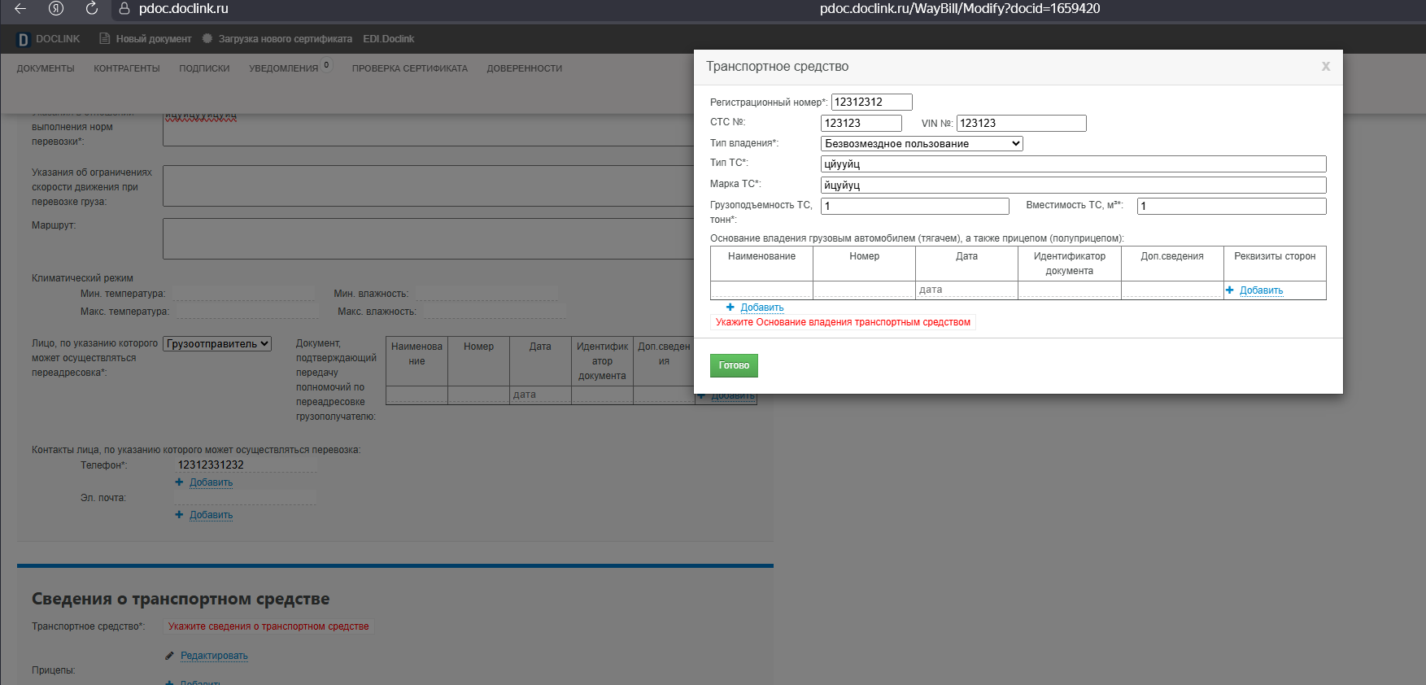The image size is (1426, 685).
Task: Click Доп.сведения cell in dialog table
Action: point(1172,290)
